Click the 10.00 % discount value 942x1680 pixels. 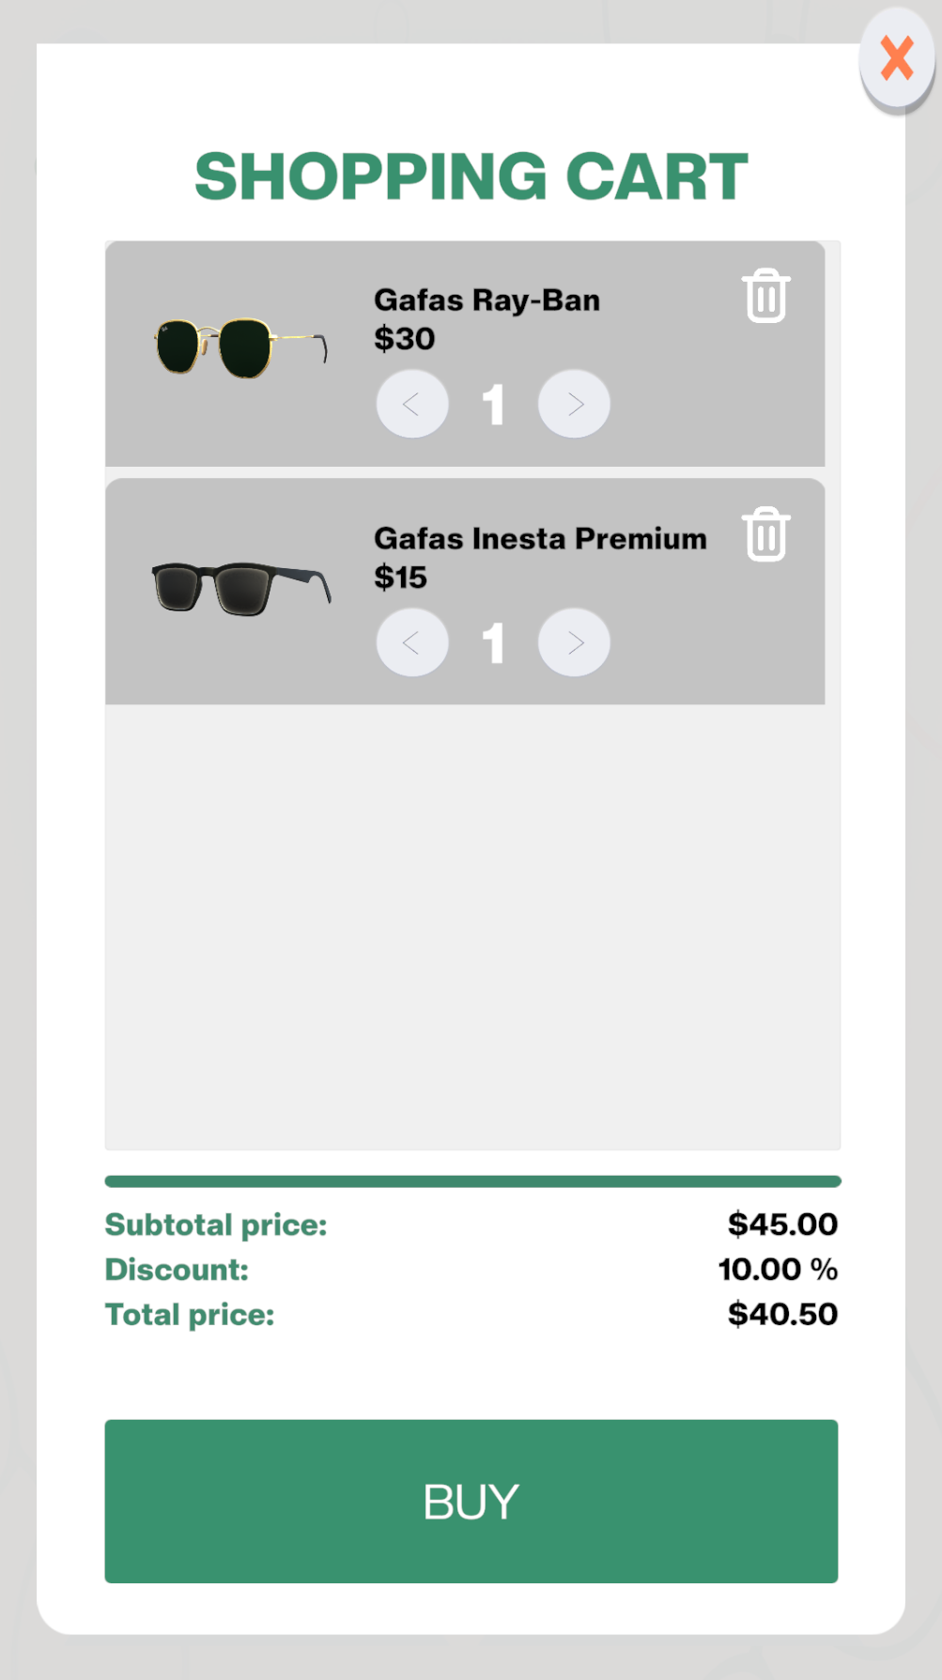coord(778,1270)
